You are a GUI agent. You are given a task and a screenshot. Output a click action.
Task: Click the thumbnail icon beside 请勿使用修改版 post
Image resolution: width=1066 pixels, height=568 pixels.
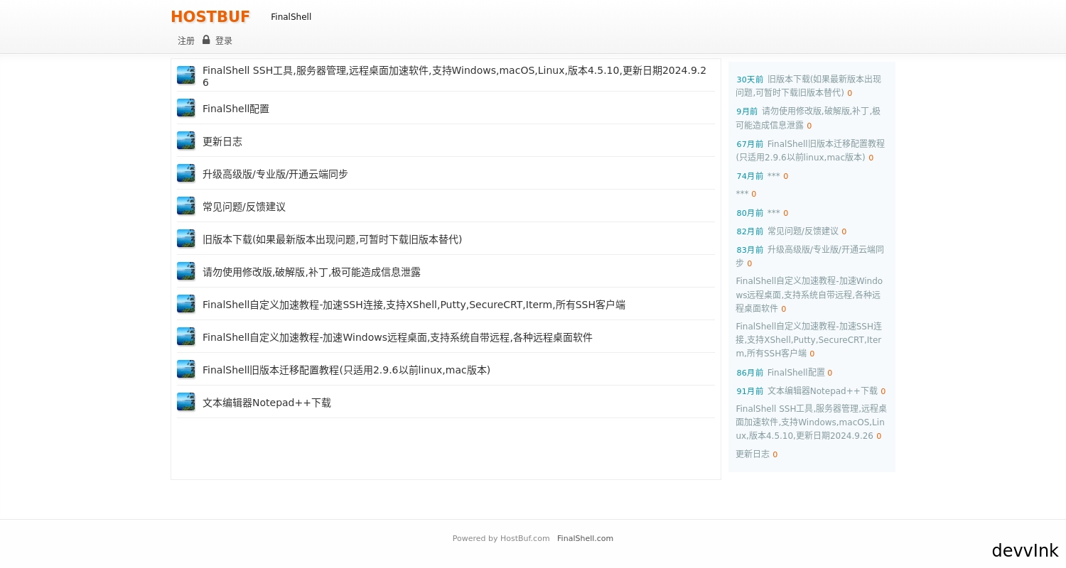point(185,271)
